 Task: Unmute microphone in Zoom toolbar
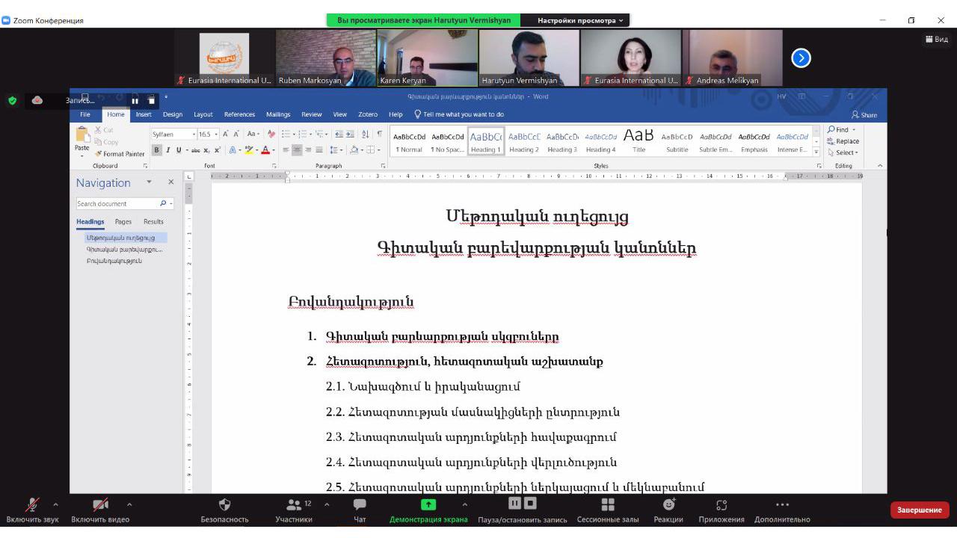pos(32,506)
